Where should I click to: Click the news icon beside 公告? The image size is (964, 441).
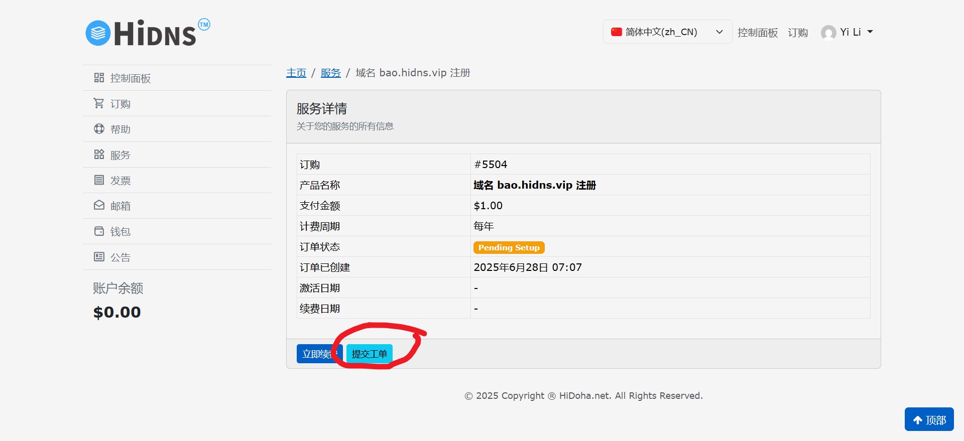[99, 257]
